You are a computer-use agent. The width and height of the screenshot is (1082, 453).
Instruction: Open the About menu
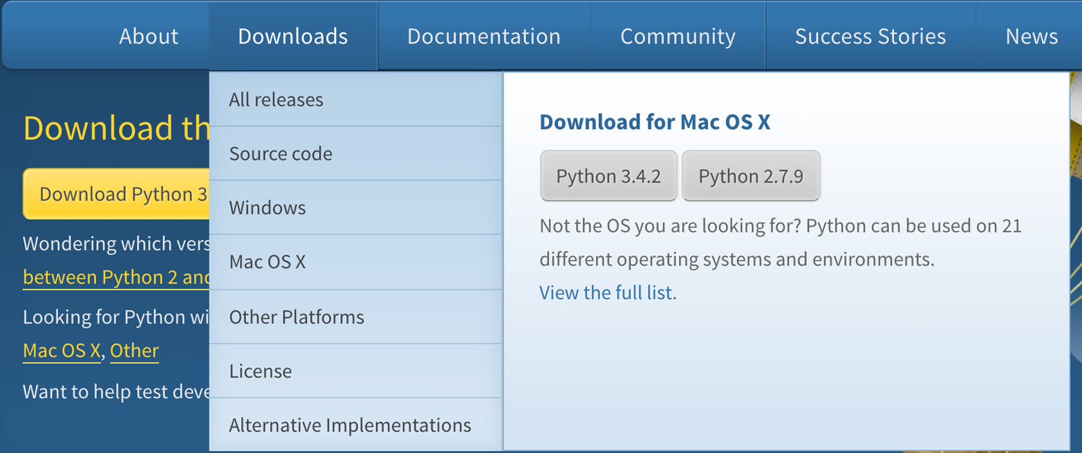(x=149, y=36)
